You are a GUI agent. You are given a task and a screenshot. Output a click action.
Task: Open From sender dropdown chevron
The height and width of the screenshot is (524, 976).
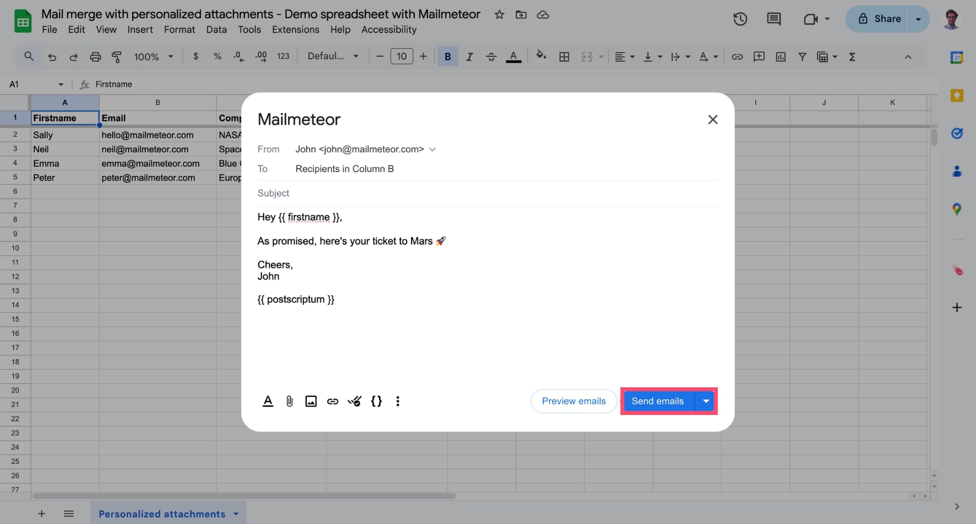tap(432, 149)
